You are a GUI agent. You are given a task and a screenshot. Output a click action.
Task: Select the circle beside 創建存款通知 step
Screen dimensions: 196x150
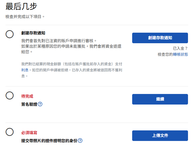pyautogui.click(x=10, y=34)
